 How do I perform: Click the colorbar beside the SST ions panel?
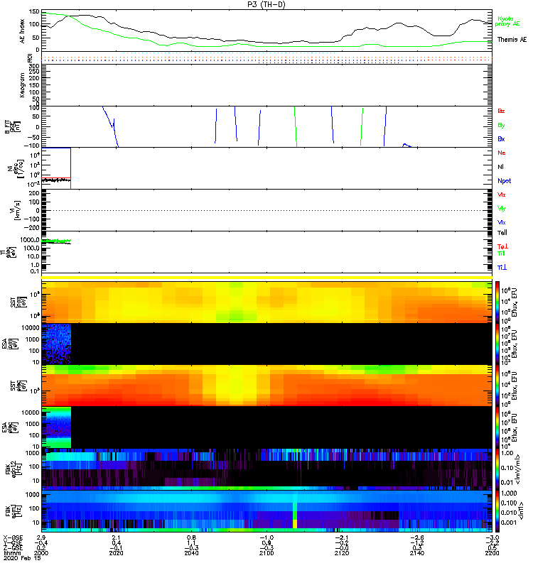(497, 302)
